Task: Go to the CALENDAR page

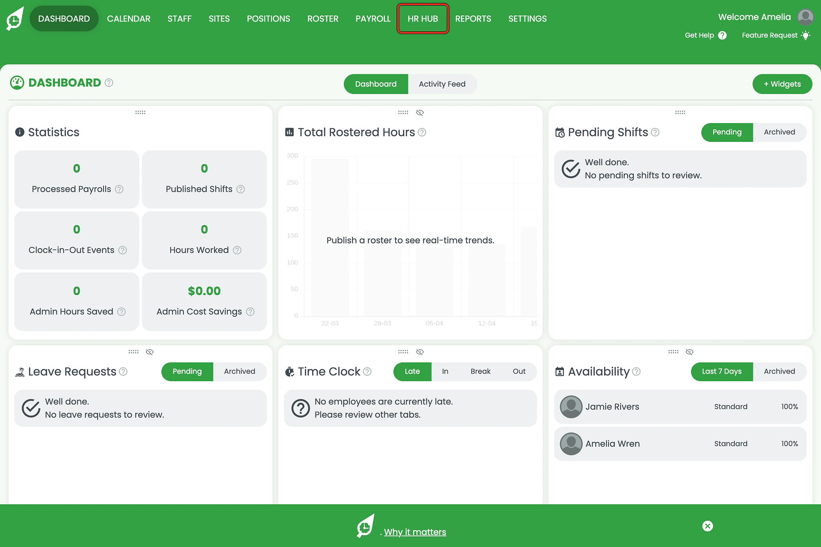Action: pos(129,18)
